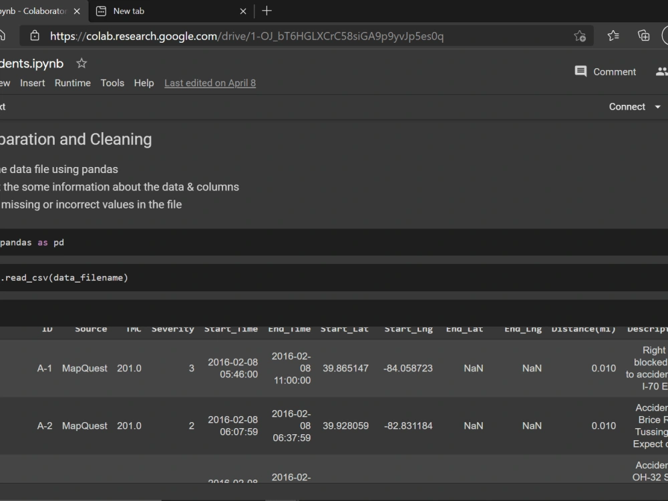Open the Help menu
Screen dimensions: 668x501
pyautogui.click(x=144, y=83)
